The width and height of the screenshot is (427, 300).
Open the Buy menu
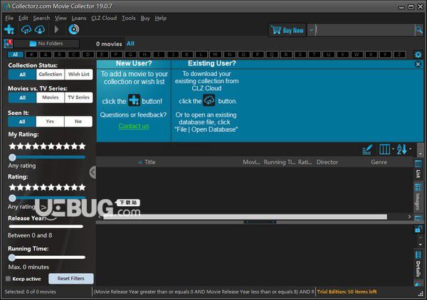[145, 18]
